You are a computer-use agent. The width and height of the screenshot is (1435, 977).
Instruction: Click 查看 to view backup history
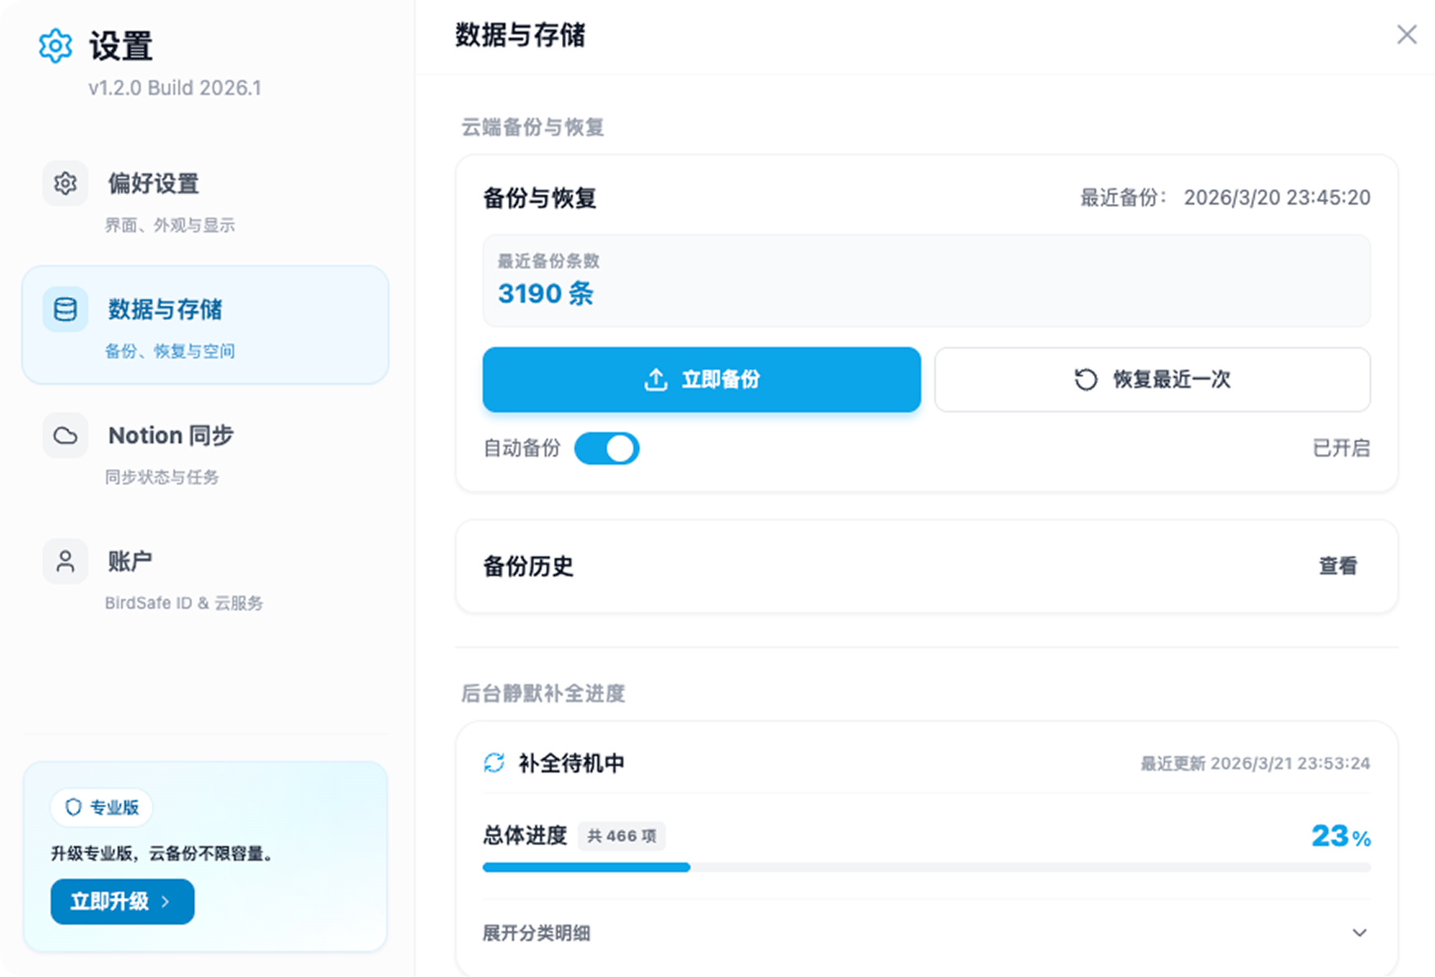(1338, 566)
